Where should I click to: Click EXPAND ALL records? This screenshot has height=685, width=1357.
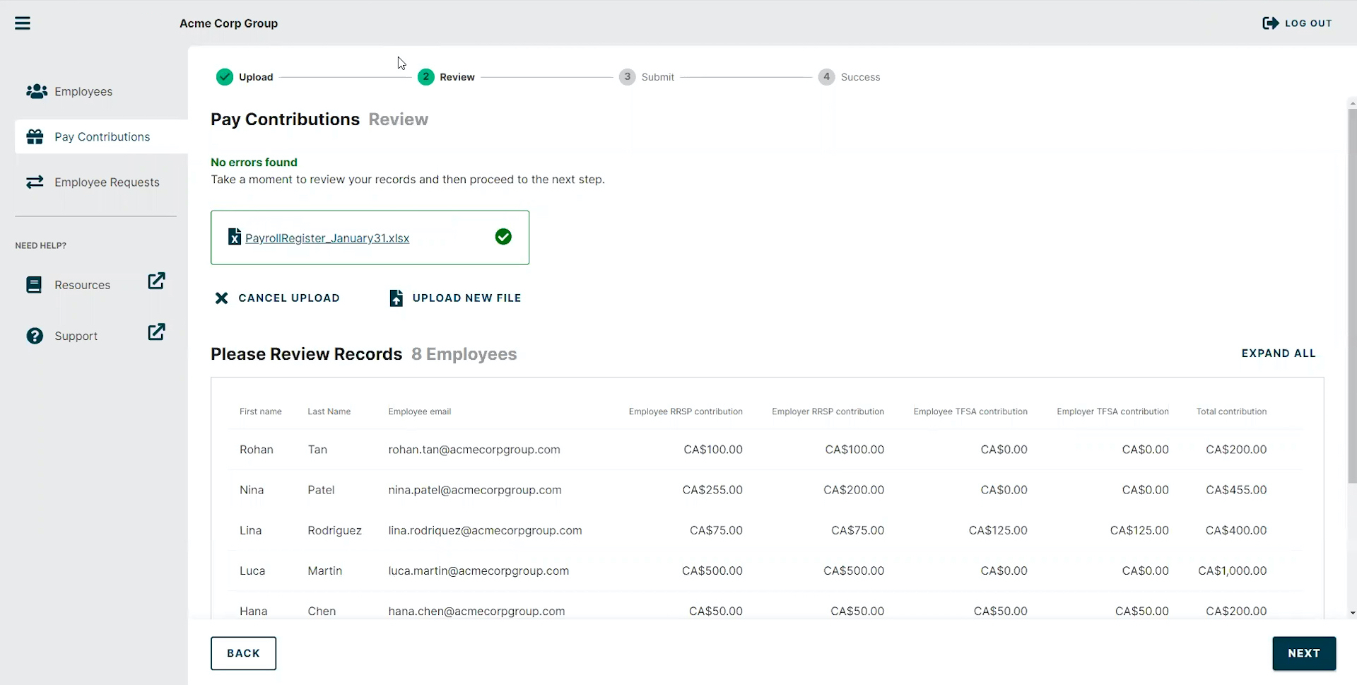point(1279,353)
